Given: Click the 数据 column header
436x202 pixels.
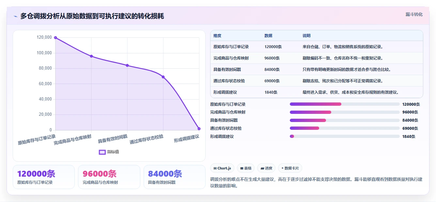Looking at the screenshot, I should point(269,35).
